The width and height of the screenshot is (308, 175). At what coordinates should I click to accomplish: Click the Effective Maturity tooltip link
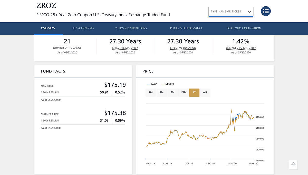125,48
